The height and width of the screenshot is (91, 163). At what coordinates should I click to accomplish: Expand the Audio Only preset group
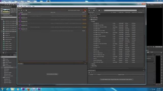pos(90,18)
